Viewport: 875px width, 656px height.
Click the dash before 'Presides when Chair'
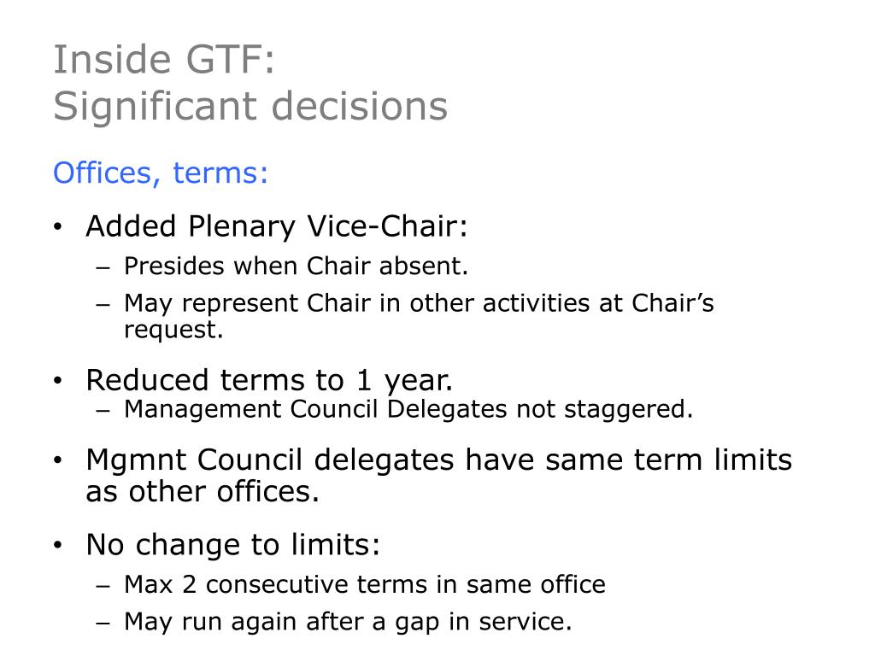(x=103, y=268)
